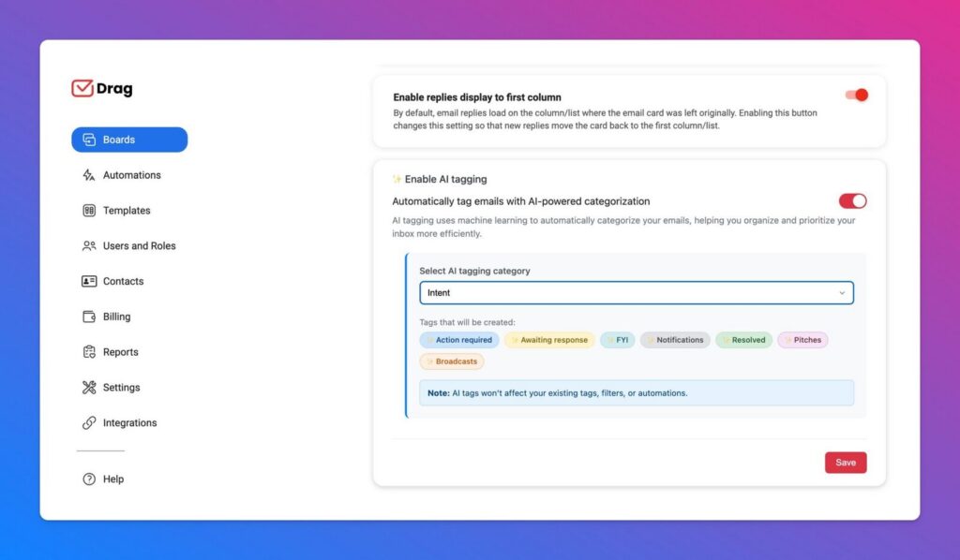
Task: Click the Integrations link icon
Action: coord(89,423)
